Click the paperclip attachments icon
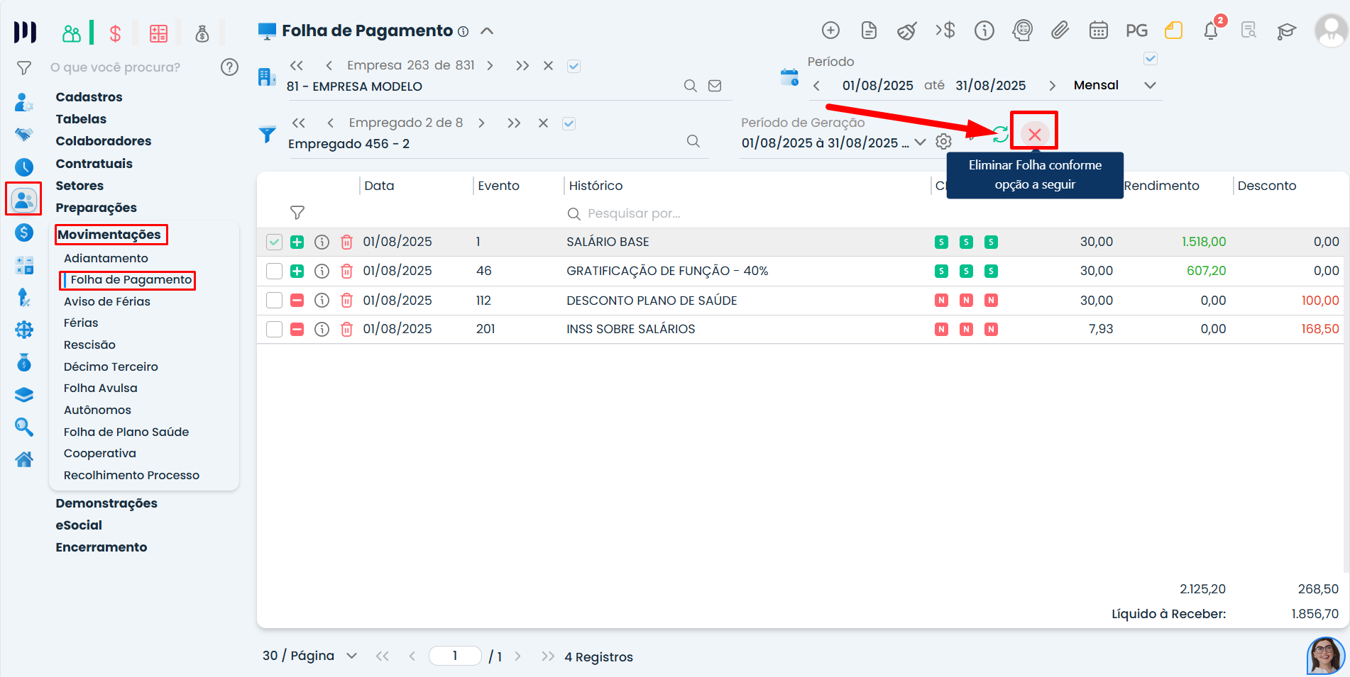The image size is (1350, 677). [1060, 30]
